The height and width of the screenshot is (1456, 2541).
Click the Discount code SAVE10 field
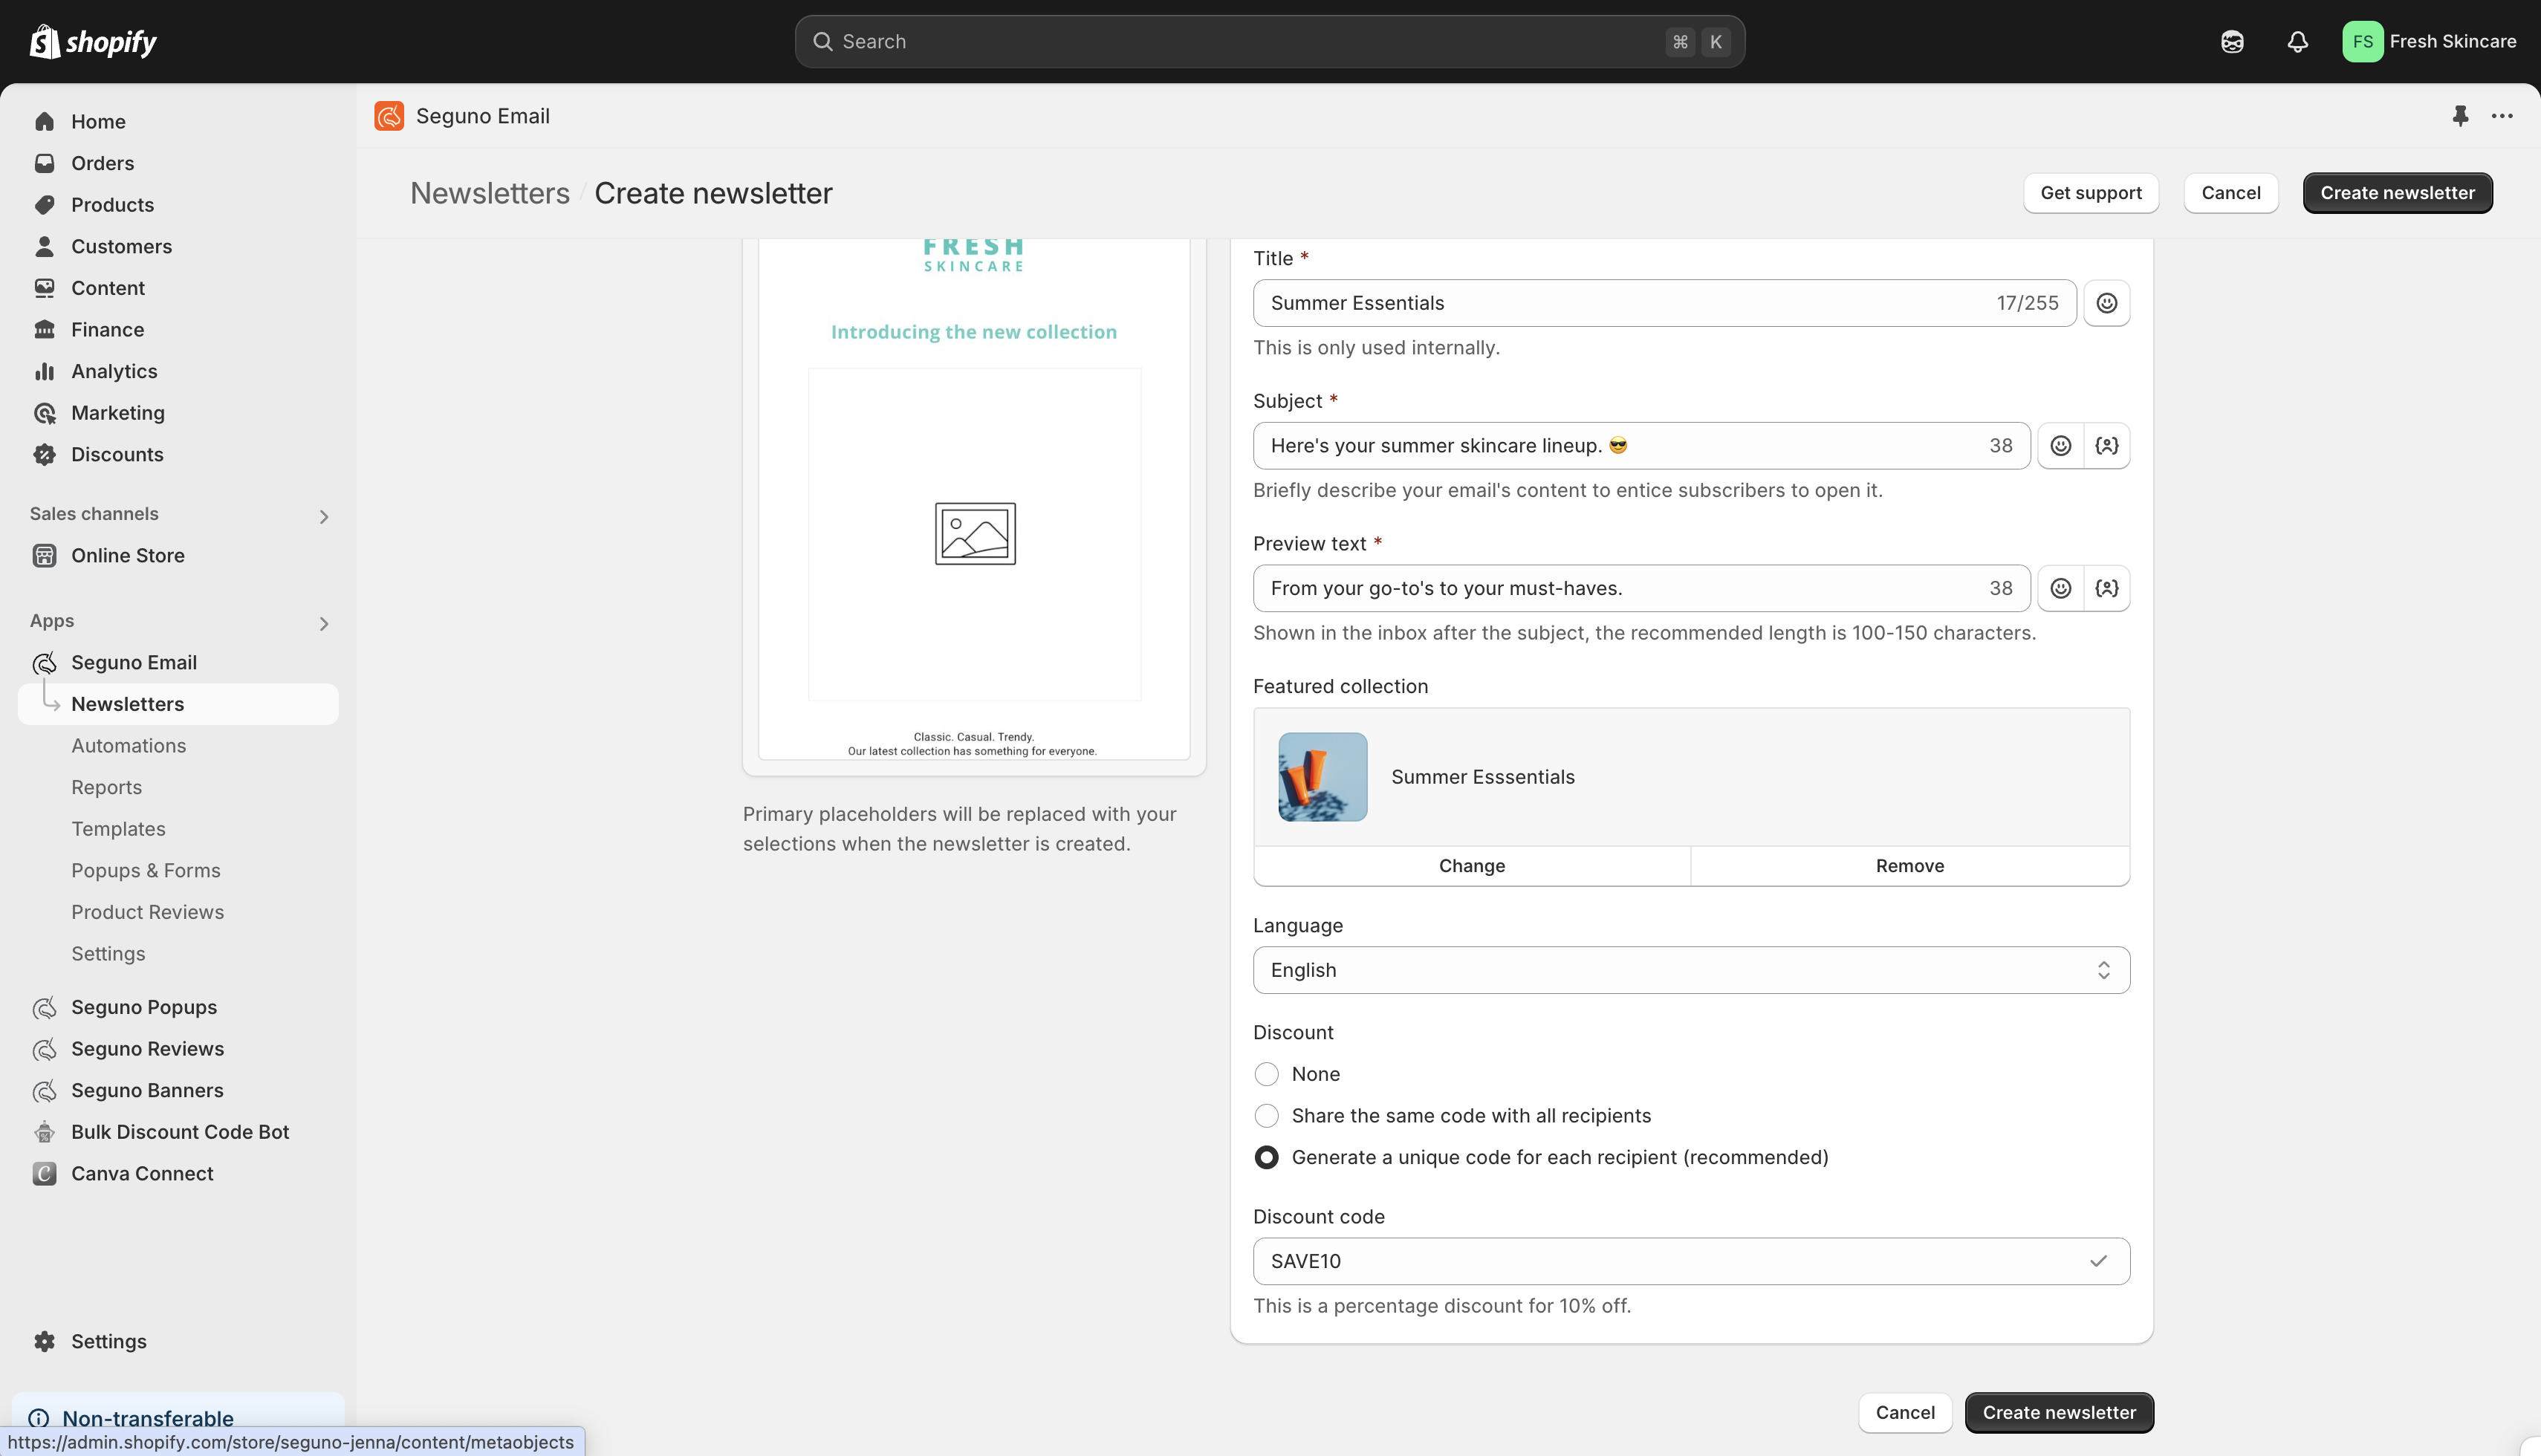(x=1670, y=1261)
